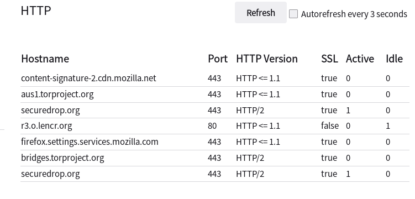Click the last securedrop.org hostname

click(x=50, y=174)
